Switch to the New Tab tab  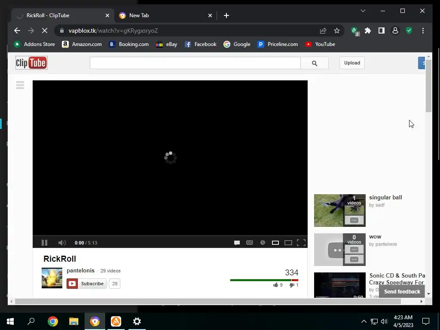[165, 15]
